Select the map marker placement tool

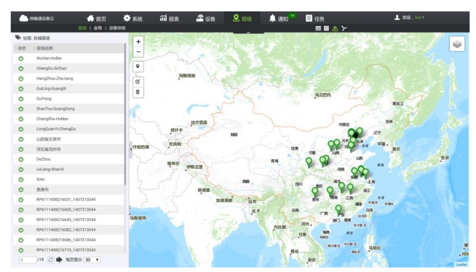(138, 66)
